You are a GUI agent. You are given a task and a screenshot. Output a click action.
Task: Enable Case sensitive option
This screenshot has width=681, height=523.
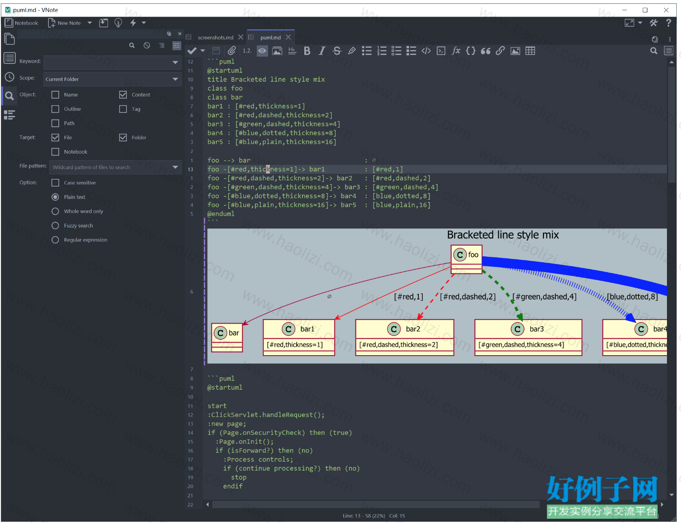55,183
